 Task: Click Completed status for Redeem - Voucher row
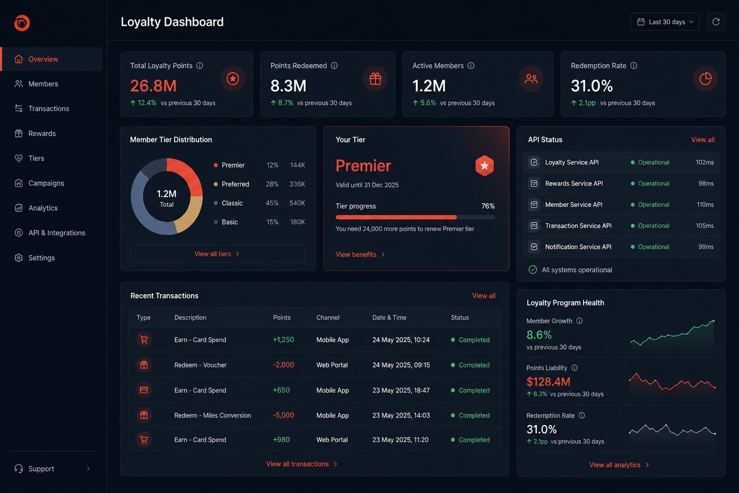click(470, 365)
